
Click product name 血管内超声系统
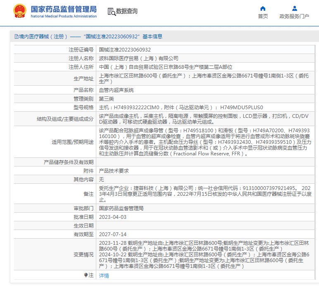pyautogui.click(x=116, y=90)
